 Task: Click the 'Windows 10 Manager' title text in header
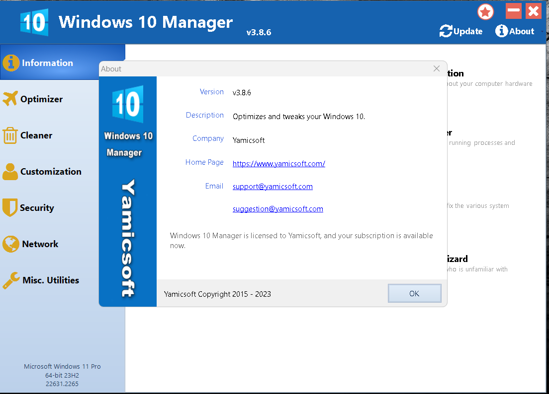146,22
